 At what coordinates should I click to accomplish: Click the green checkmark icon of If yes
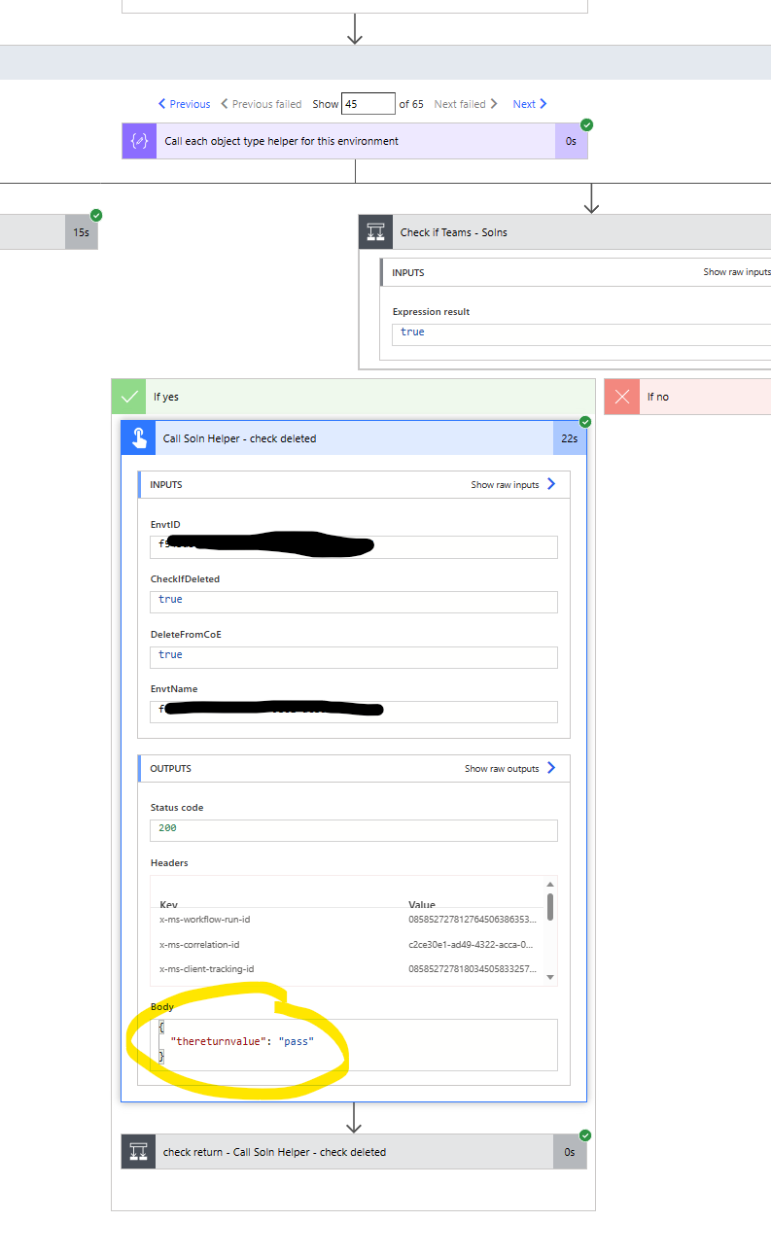[129, 397]
